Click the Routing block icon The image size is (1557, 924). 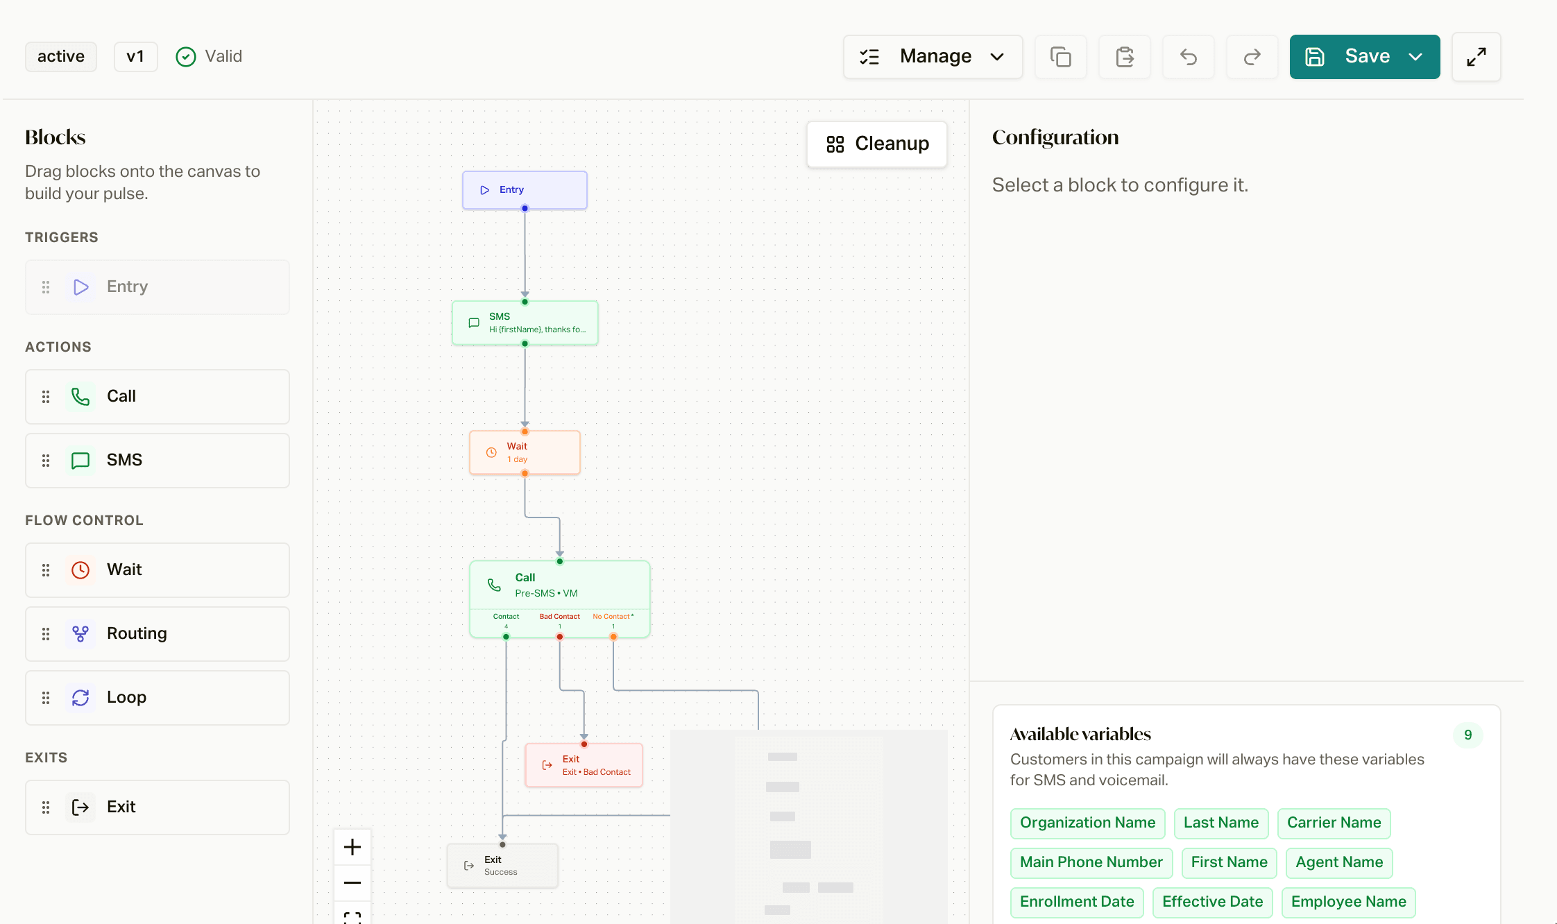(80, 633)
